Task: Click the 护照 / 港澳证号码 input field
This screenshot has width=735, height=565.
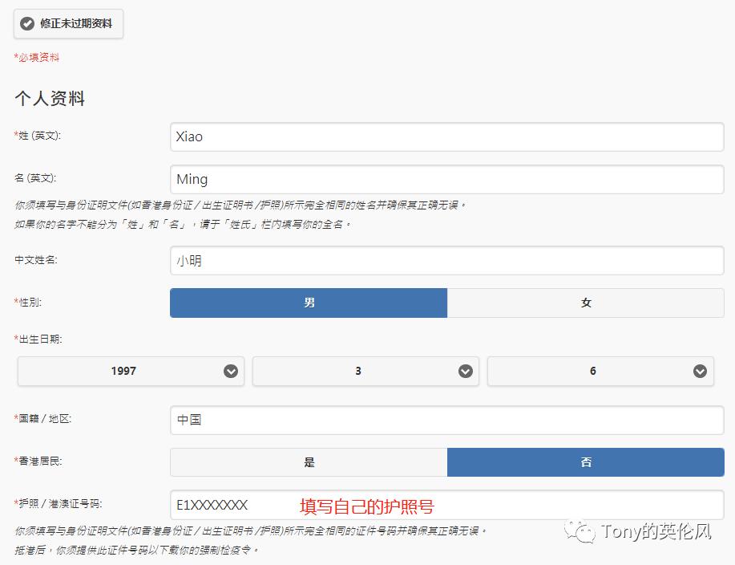Action: 446,505
